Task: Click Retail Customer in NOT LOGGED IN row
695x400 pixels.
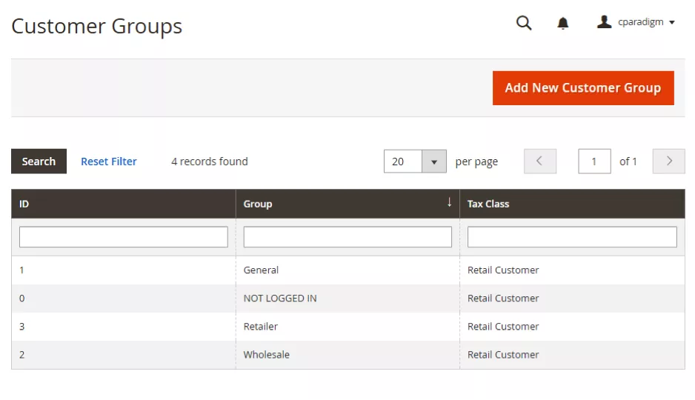Action: pos(503,299)
